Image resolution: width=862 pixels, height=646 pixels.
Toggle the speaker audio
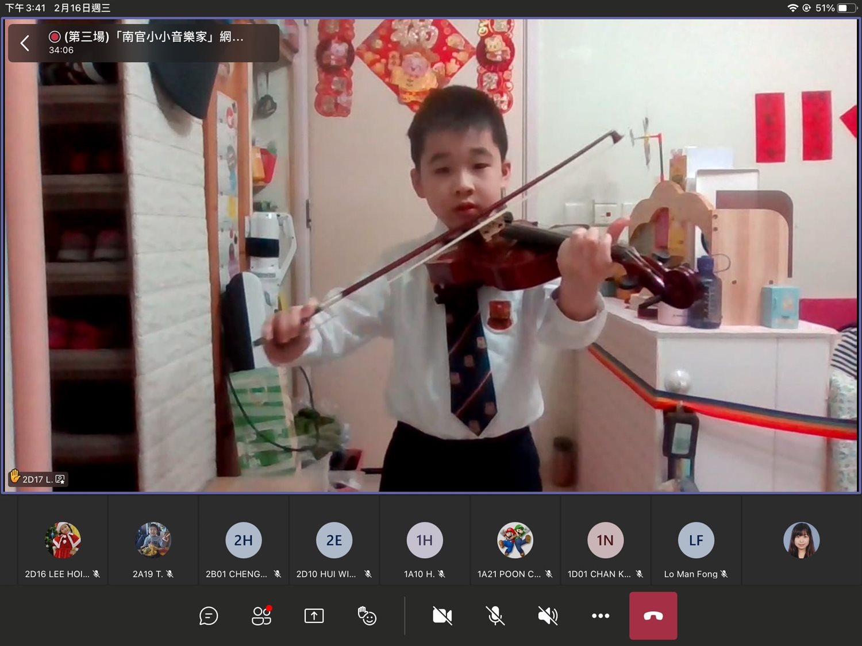[x=548, y=616]
